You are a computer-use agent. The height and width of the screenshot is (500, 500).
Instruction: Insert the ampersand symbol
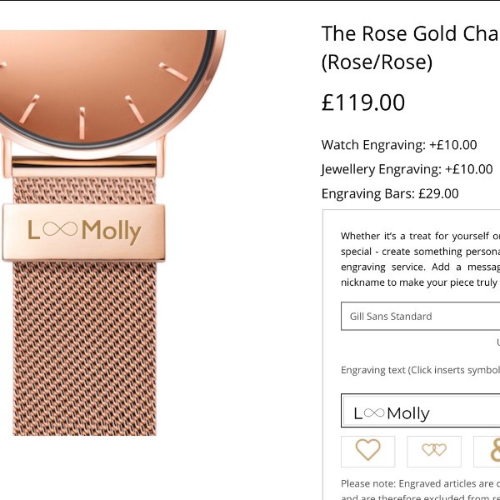[x=492, y=451]
